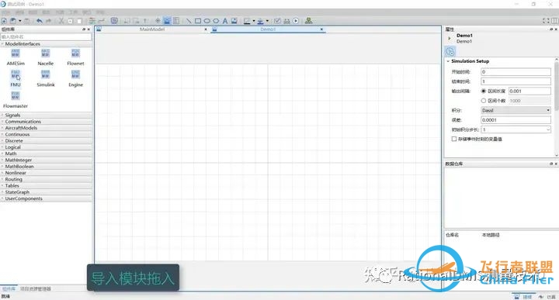The height and width of the screenshot is (300, 559).
Task: Select the Rectangle drawing tool
Action: pyautogui.click(x=198, y=21)
